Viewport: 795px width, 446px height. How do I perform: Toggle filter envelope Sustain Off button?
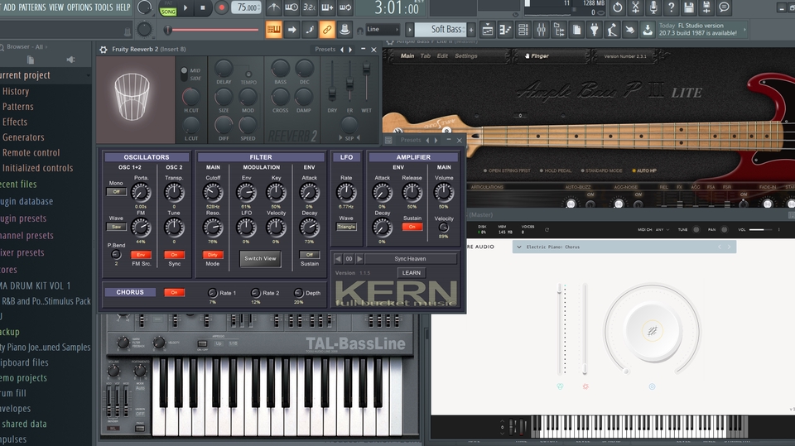click(309, 254)
